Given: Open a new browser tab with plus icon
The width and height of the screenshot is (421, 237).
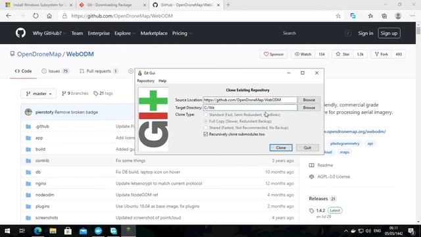Looking at the screenshot, I should click(228, 5).
